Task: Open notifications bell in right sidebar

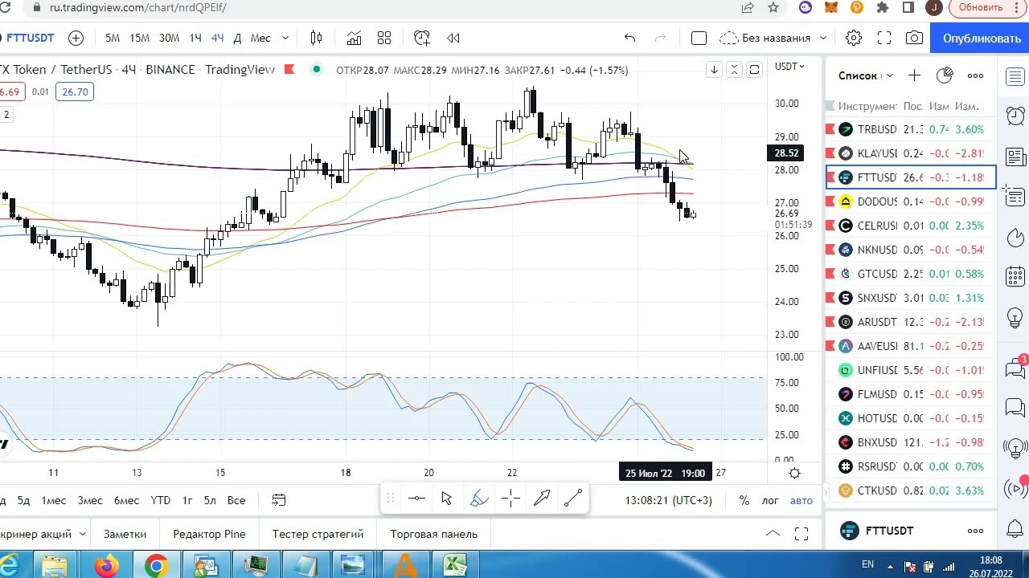Action: (x=1015, y=529)
